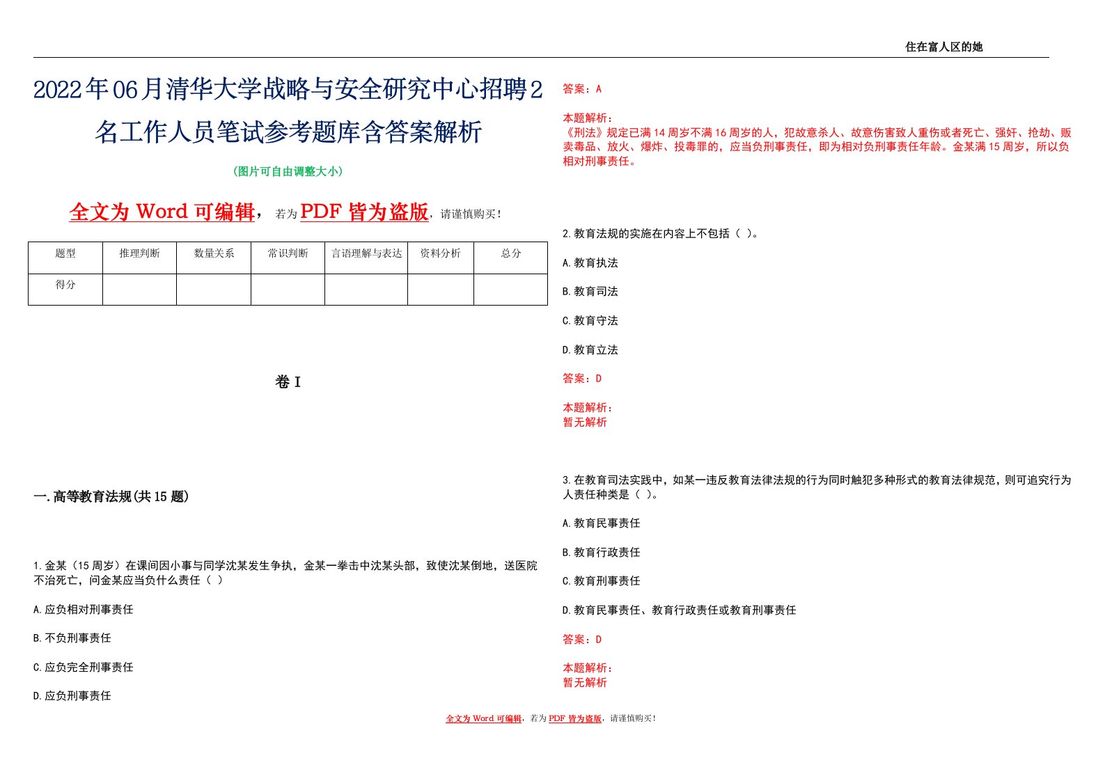The width and height of the screenshot is (1105, 781).
Task: Click header text 住在富人区的她
Action: (x=943, y=47)
